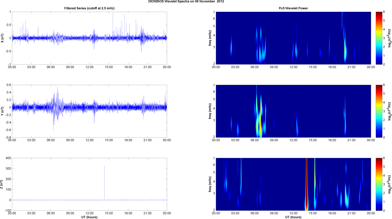The width and height of the screenshot is (392, 219).
Task: Click UT (hours) label under Z time series
Action: 89,217
